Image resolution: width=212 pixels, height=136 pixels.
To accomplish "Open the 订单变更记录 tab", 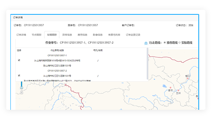I will [x=133, y=35].
